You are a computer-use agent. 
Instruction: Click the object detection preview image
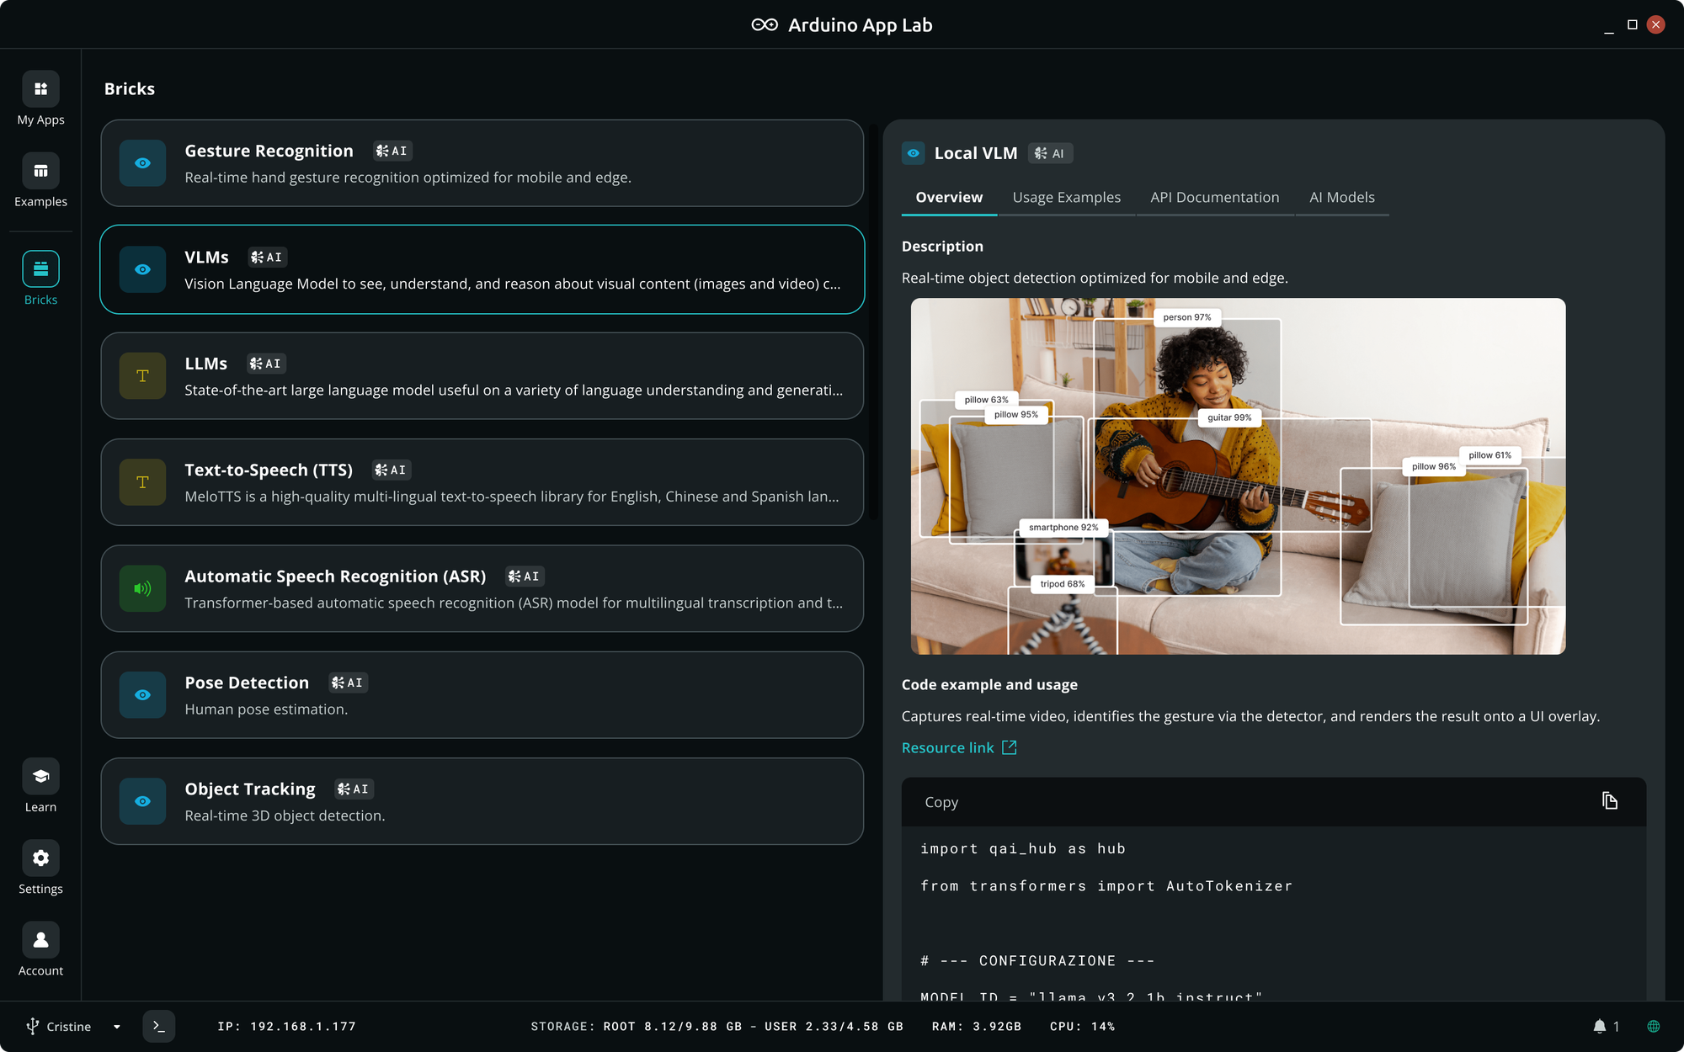pyautogui.click(x=1238, y=476)
